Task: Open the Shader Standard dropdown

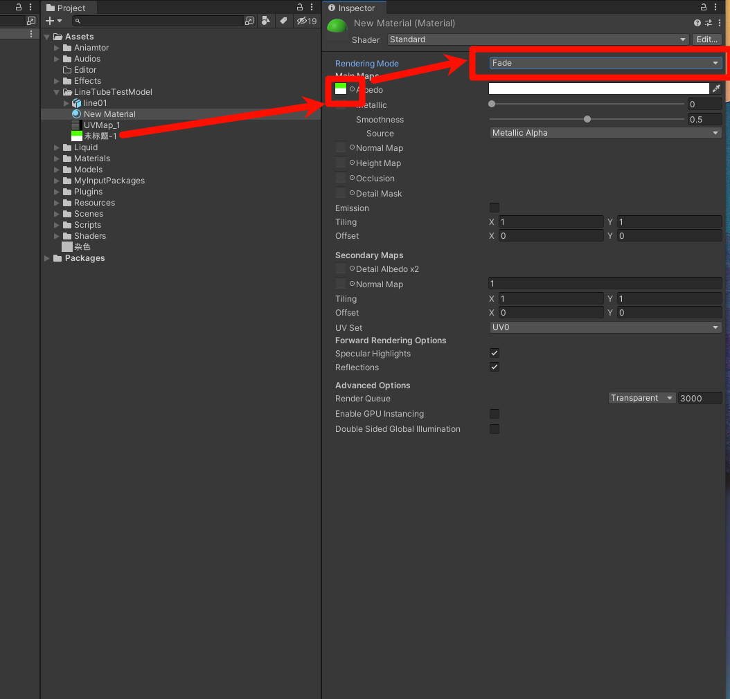Action: click(537, 39)
